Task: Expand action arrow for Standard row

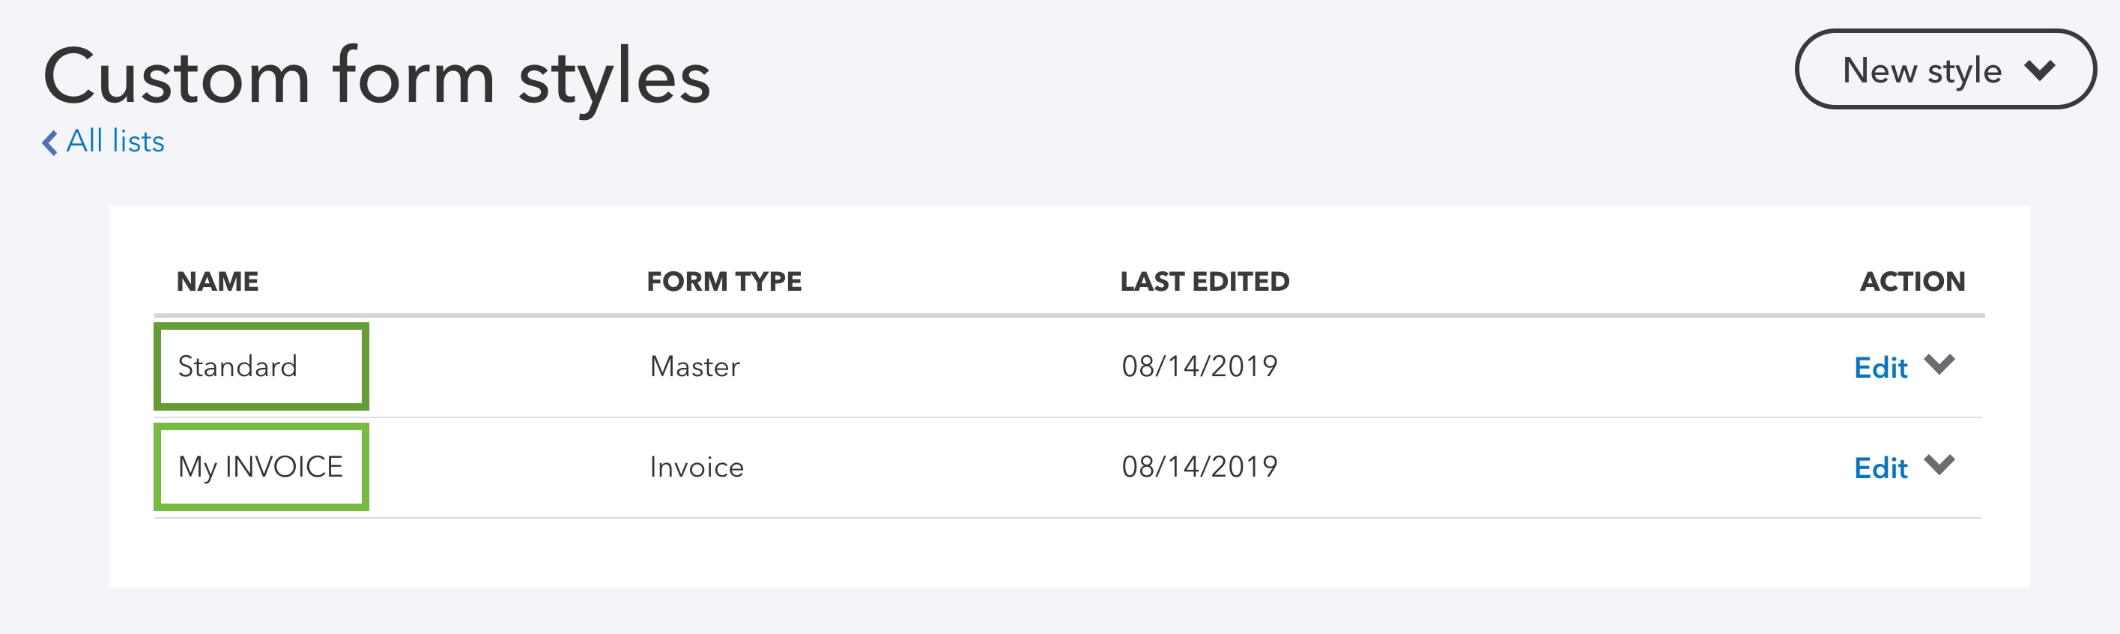Action: (x=1939, y=364)
